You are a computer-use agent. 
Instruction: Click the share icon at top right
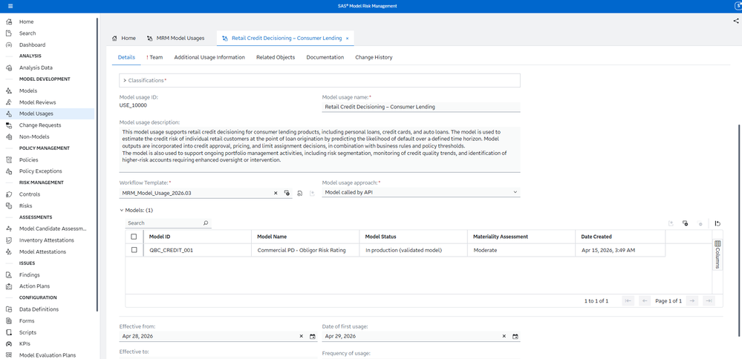[x=736, y=21]
